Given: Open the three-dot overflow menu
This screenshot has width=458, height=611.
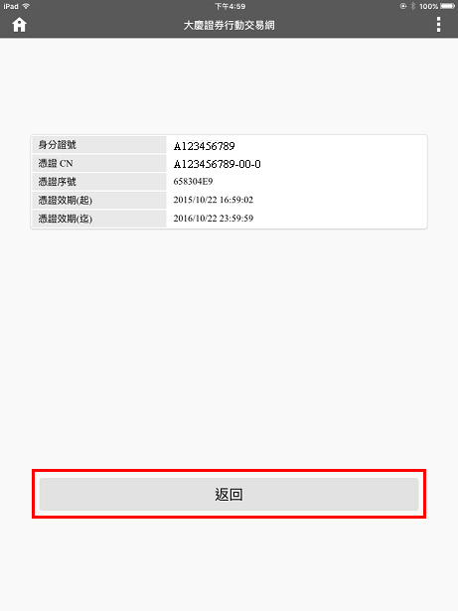Looking at the screenshot, I should click(x=438, y=25).
